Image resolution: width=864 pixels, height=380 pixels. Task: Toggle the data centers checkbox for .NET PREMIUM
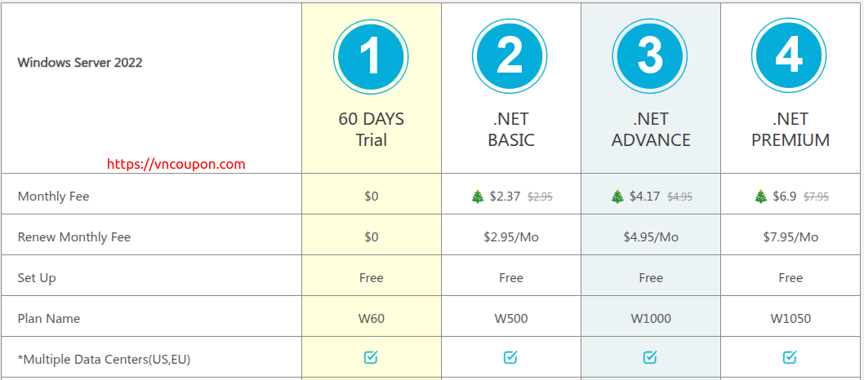pos(790,357)
